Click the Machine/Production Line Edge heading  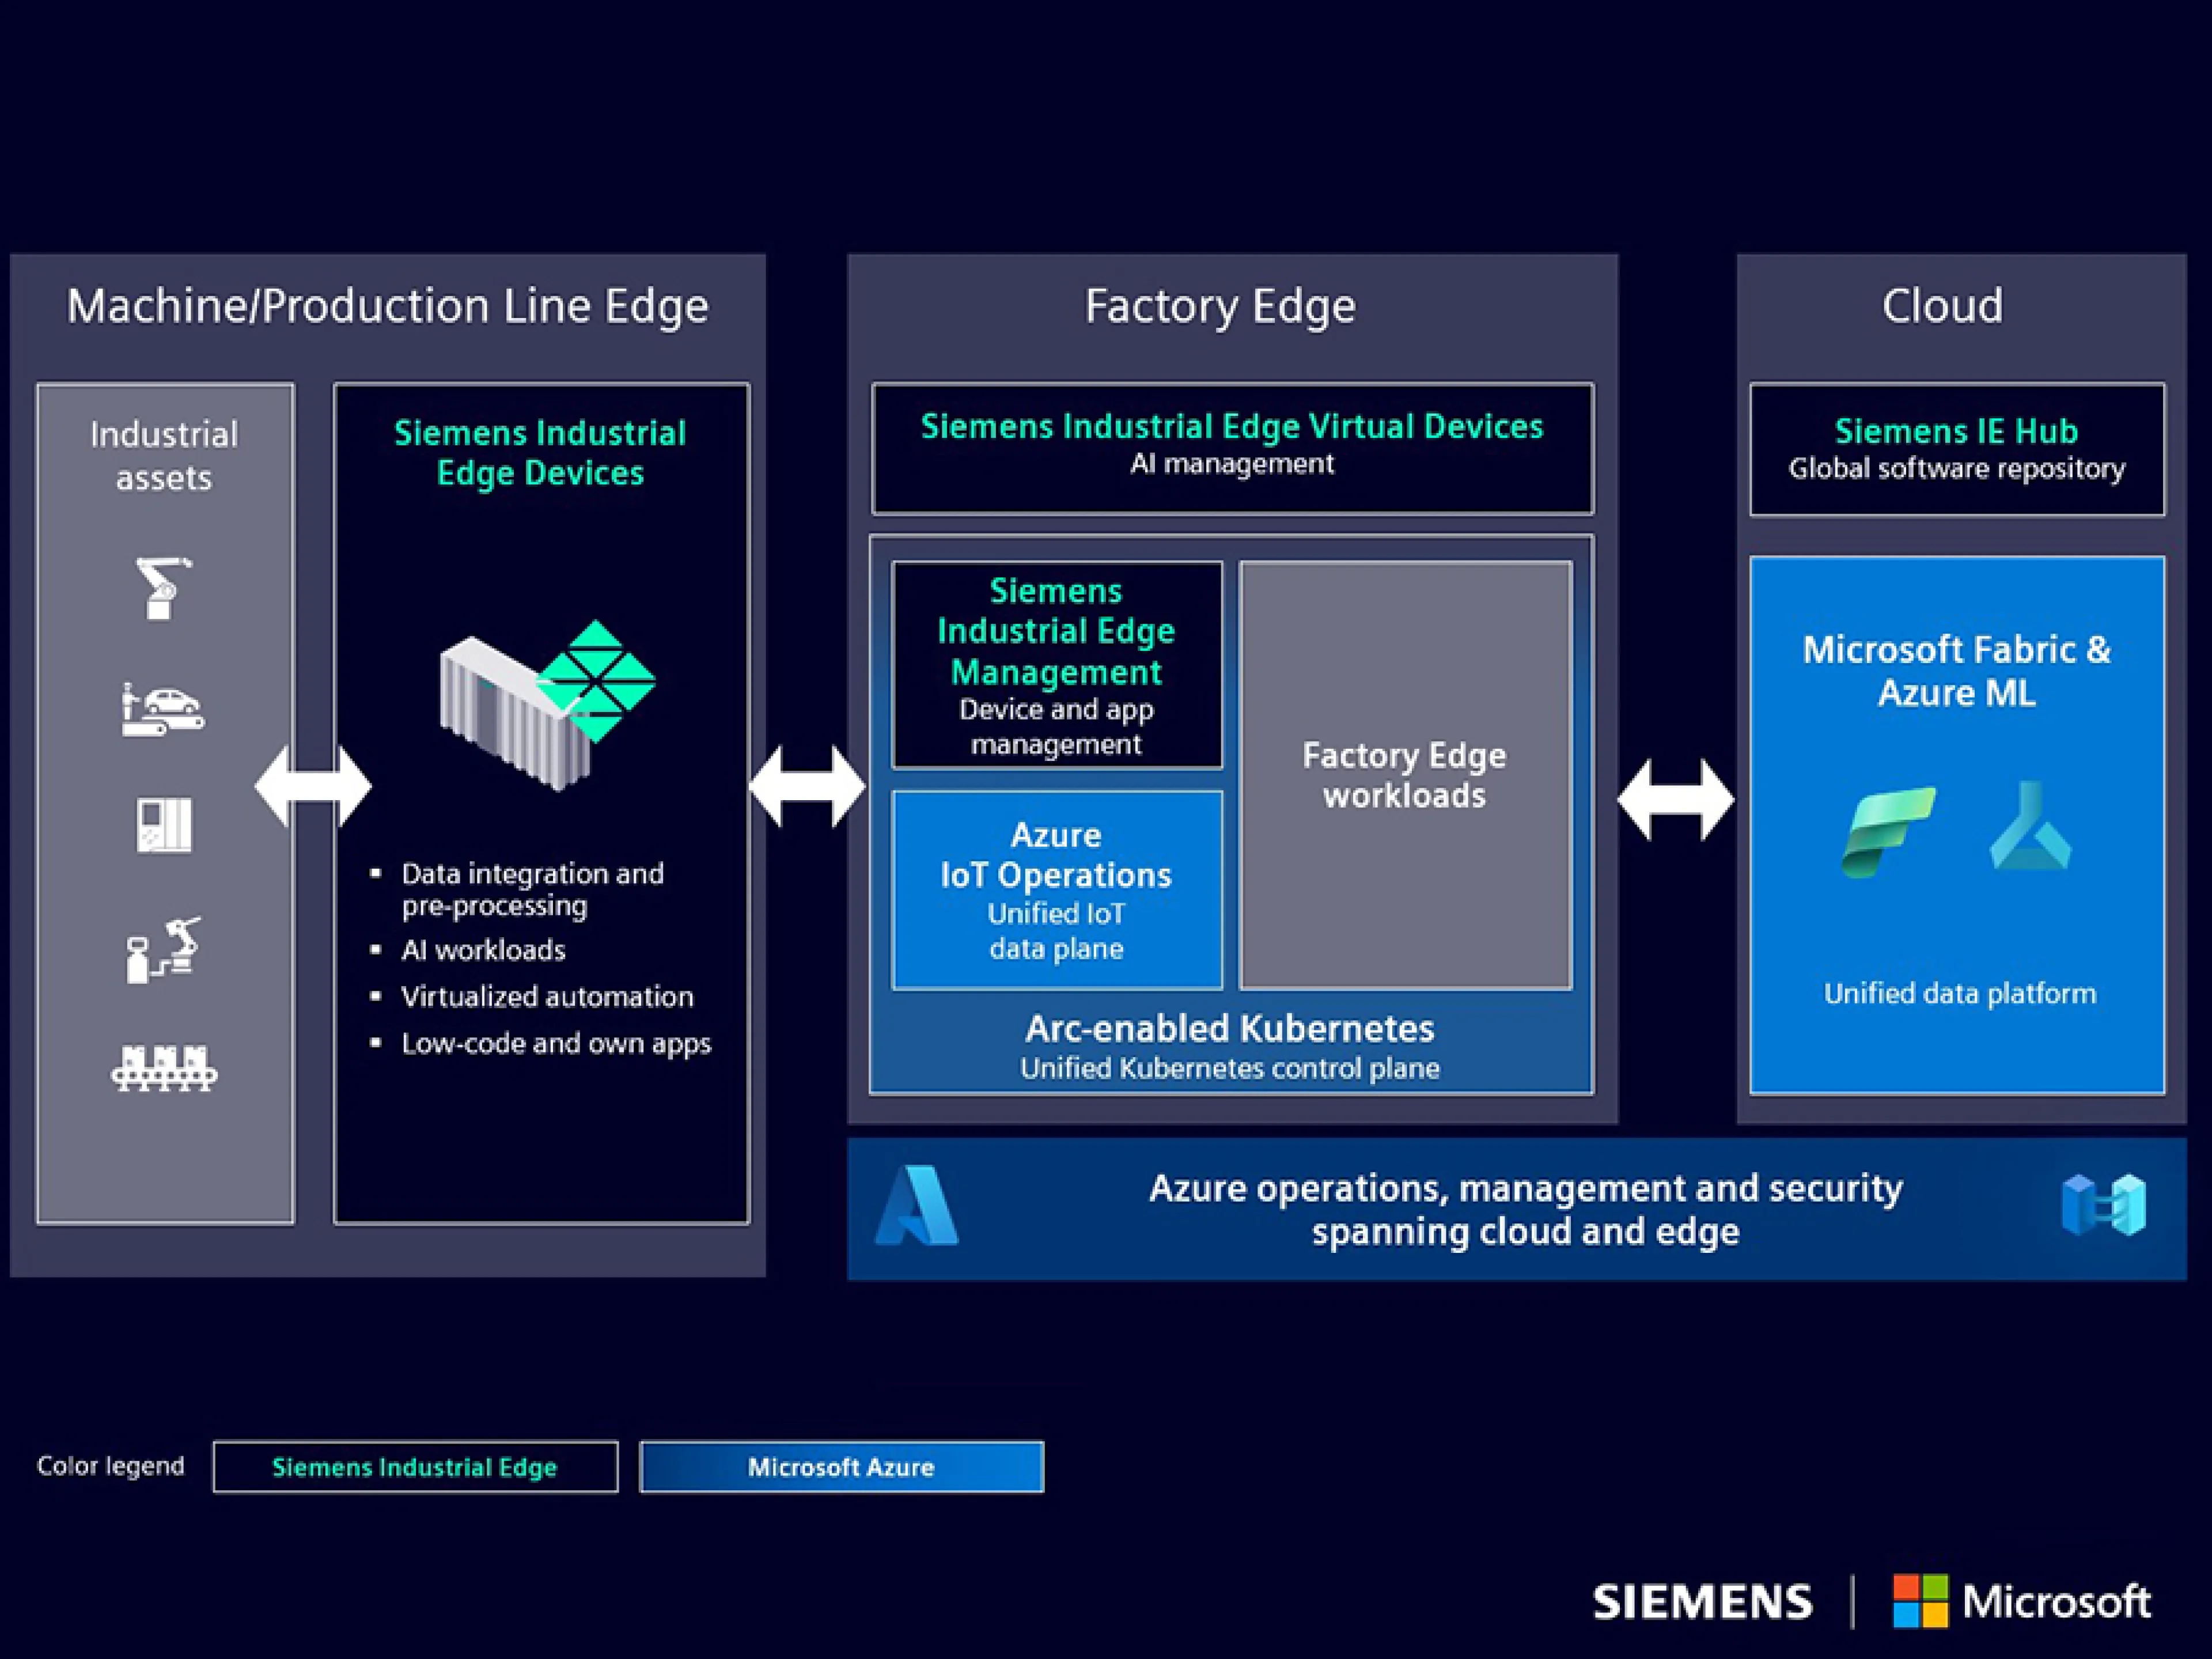(387, 306)
